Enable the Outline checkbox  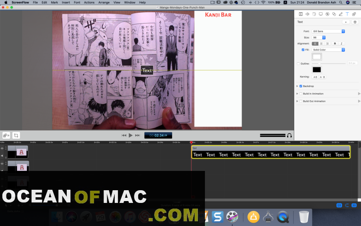pos(298,64)
